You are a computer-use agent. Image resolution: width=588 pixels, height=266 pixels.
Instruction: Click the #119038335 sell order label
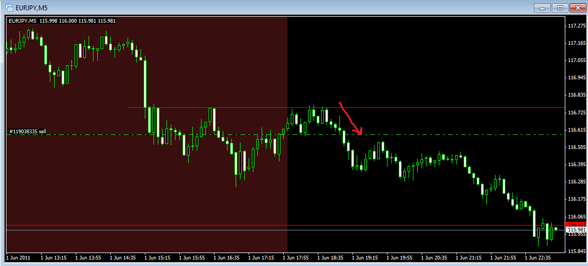coord(28,131)
